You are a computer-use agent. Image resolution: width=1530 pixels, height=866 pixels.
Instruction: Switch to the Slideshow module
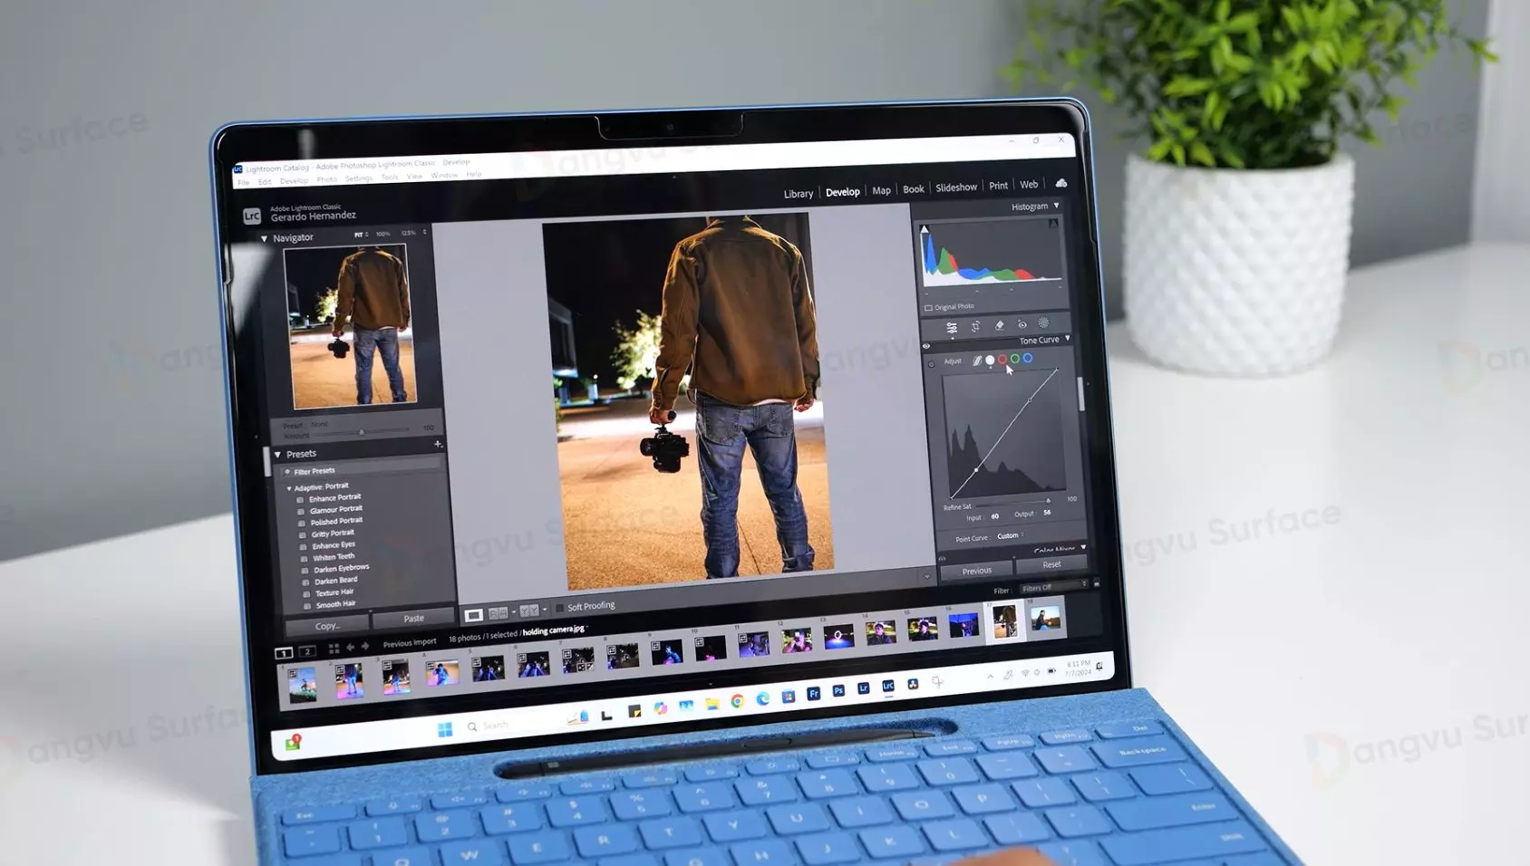[x=956, y=188]
